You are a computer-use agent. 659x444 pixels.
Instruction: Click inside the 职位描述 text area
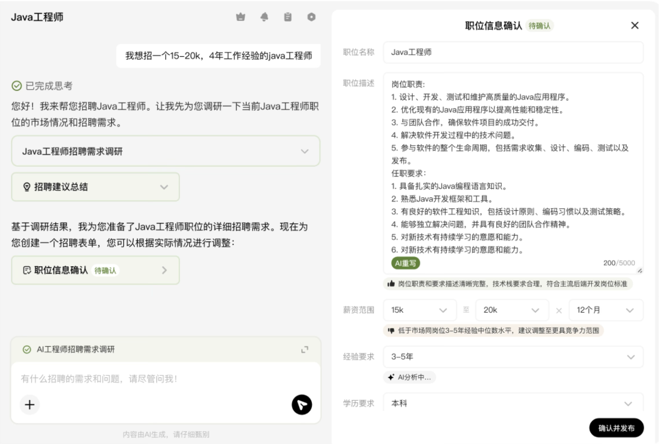point(513,173)
